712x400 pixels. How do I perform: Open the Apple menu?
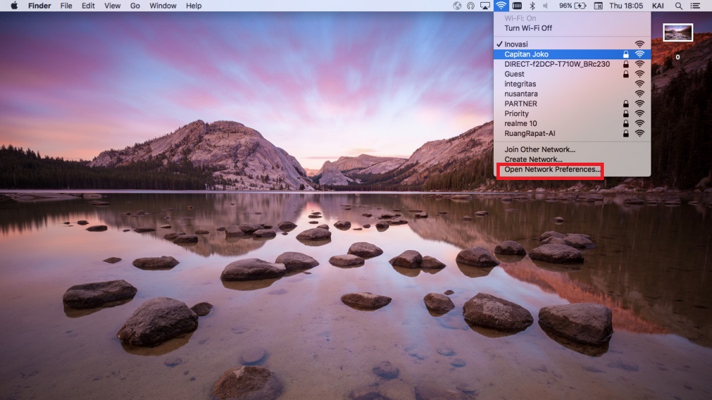coord(13,6)
